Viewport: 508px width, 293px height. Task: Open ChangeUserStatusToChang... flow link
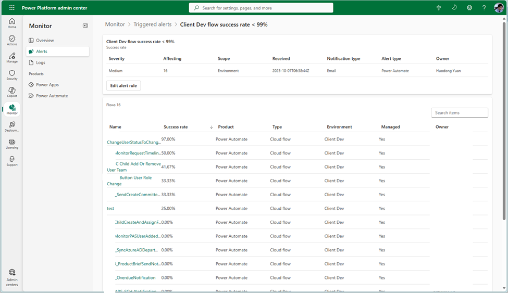(x=134, y=142)
